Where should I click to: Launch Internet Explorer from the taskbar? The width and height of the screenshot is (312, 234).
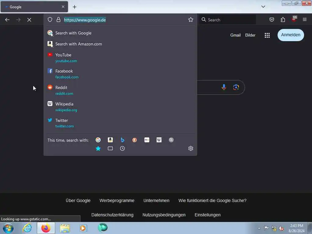point(27,228)
